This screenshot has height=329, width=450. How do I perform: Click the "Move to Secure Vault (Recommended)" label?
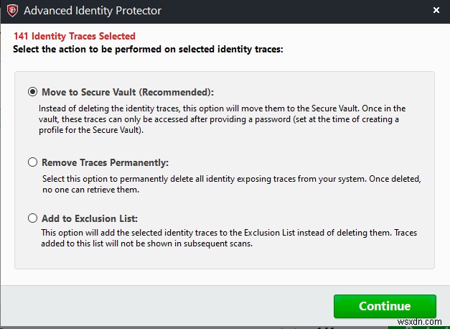click(127, 92)
